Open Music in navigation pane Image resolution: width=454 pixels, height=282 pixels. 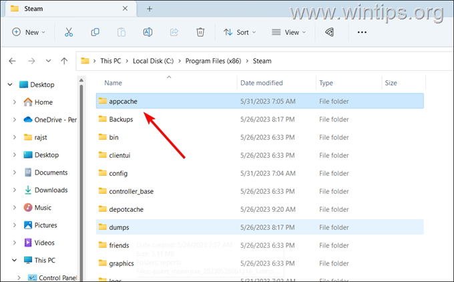(x=37, y=208)
